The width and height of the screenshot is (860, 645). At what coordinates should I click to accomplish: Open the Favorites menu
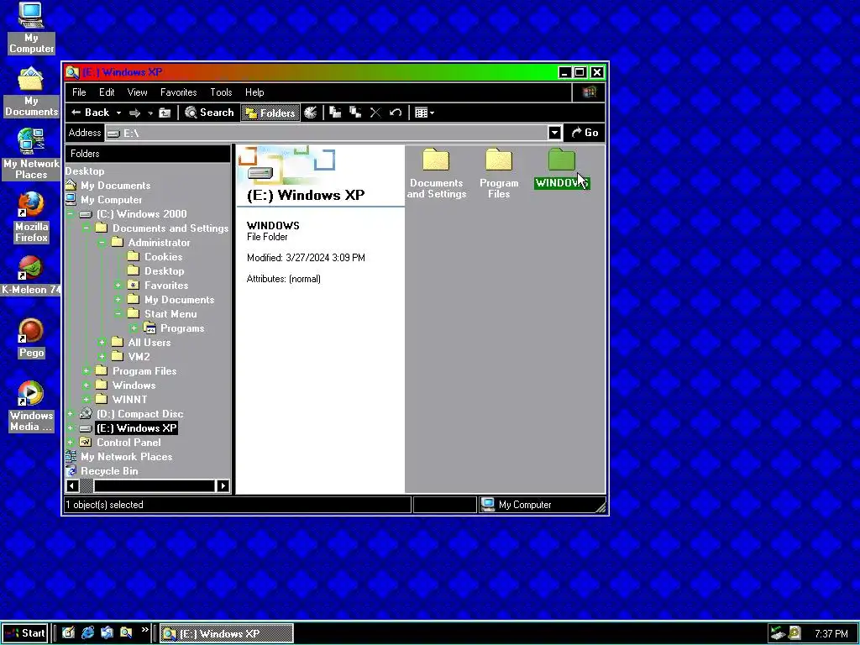[x=178, y=92]
